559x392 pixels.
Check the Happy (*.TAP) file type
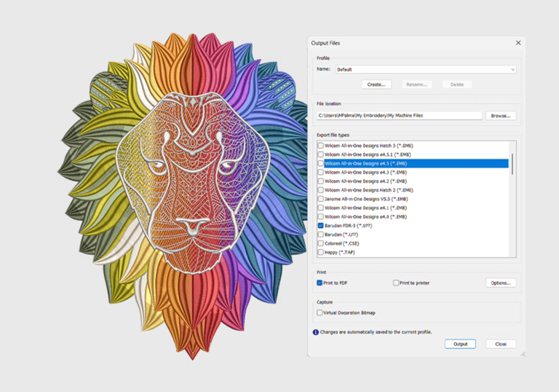click(x=320, y=252)
